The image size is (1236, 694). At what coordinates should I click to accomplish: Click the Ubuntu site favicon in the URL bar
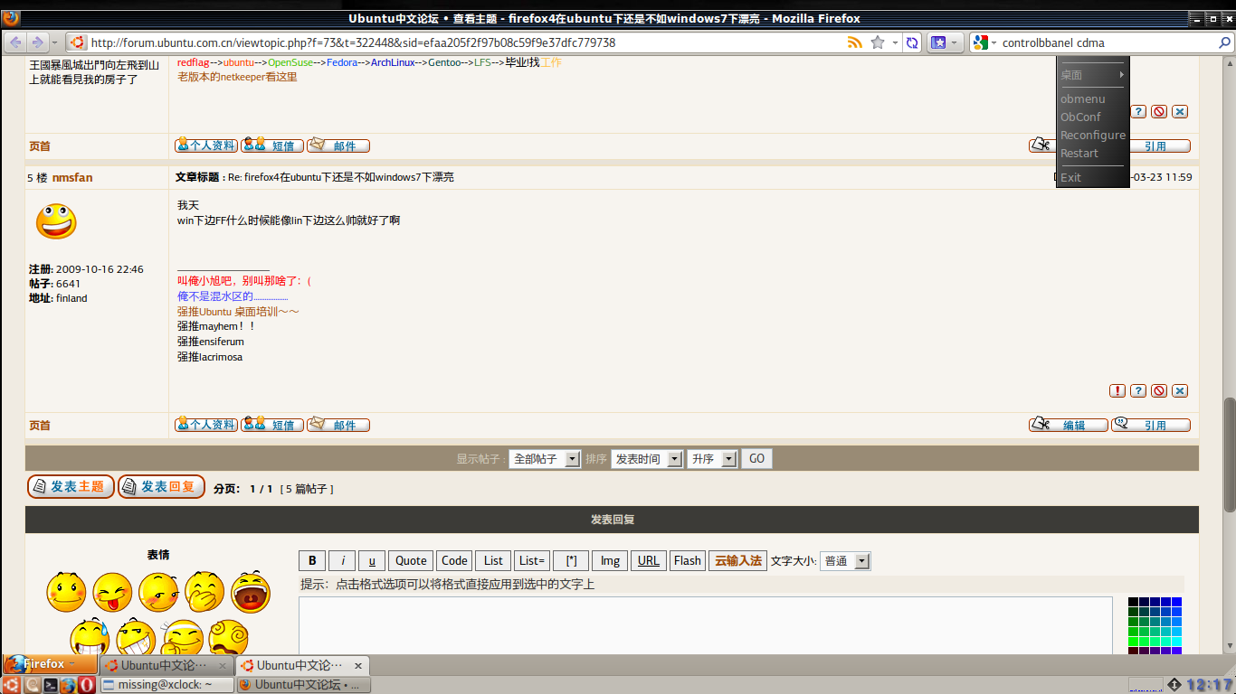pos(78,42)
